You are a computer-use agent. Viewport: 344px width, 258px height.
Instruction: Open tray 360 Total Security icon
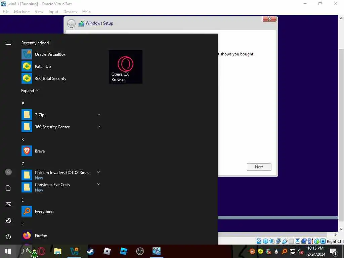pos(260,251)
